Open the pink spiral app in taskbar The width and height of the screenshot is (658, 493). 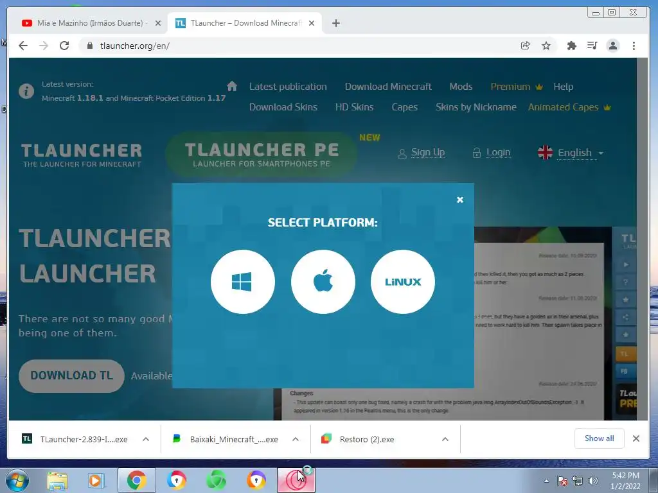[296, 480]
